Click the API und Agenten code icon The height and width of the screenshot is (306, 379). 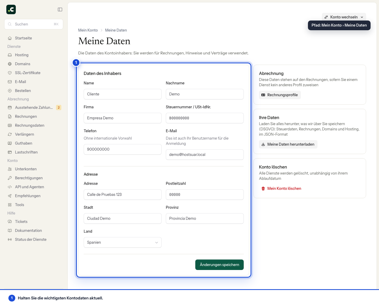point(10,187)
